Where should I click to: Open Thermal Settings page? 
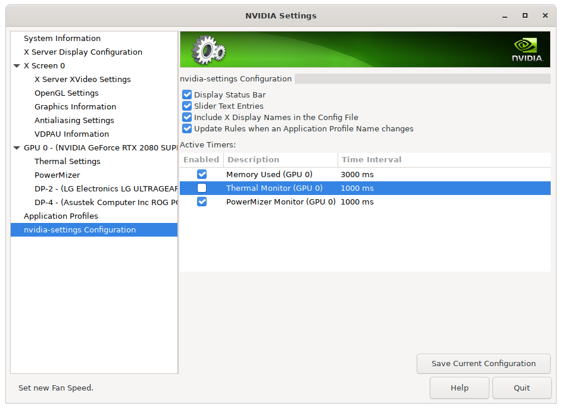point(67,161)
